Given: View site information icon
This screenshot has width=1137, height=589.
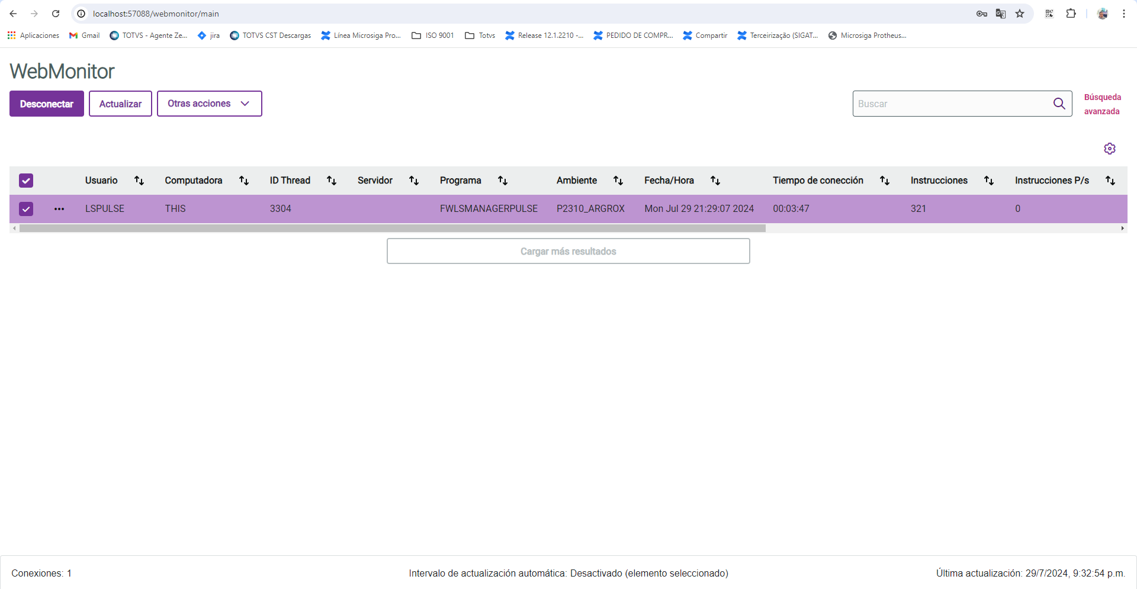Looking at the screenshot, I should [81, 14].
